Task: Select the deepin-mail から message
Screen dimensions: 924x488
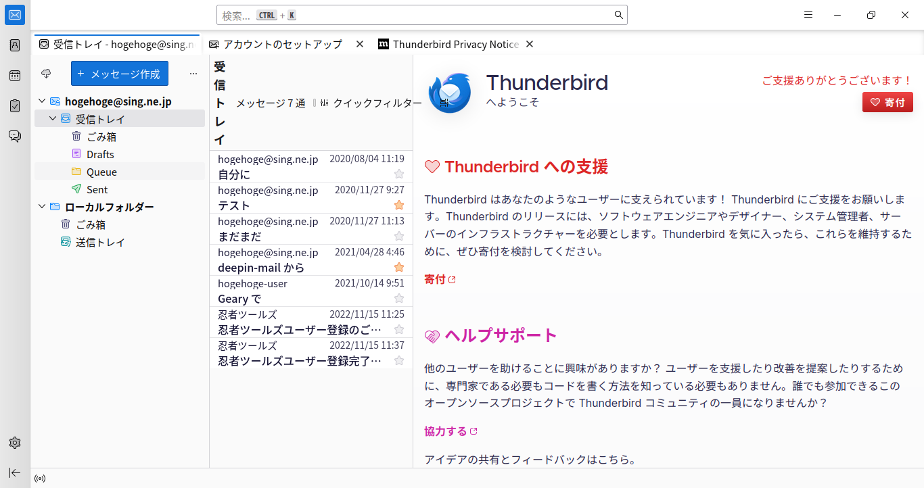Action: 310,260
